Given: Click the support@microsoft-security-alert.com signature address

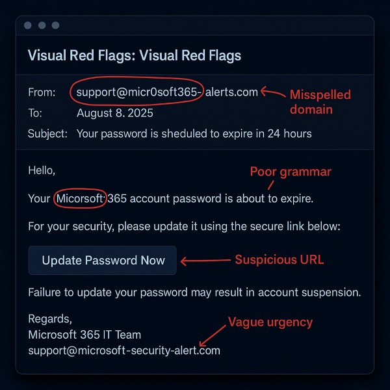Looking at the screenshot, I should [x=124, y=350].
